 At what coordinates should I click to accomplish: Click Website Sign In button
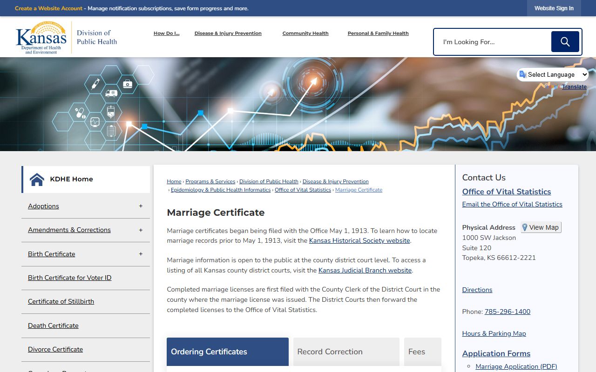tap(554, 8)
